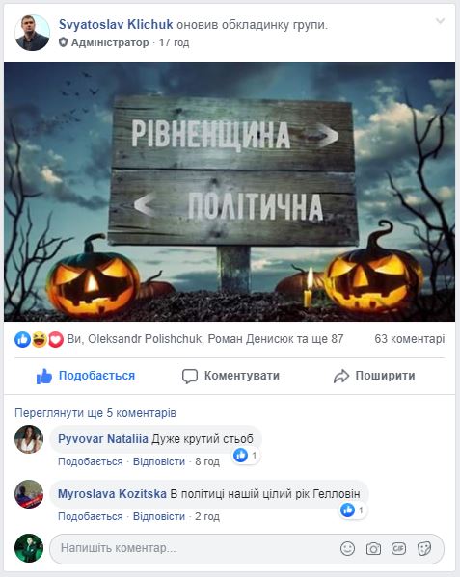Viewport: 460px width, 577px height.
Task: Click the Love heart reaction icon
Action: point(56,339)
